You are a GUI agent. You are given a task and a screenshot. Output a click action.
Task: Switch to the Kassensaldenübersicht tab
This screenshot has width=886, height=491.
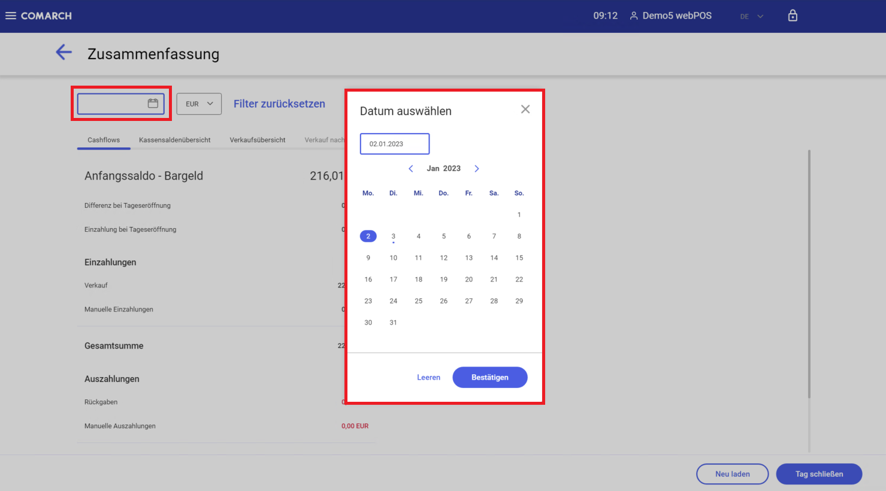point(174,140)
